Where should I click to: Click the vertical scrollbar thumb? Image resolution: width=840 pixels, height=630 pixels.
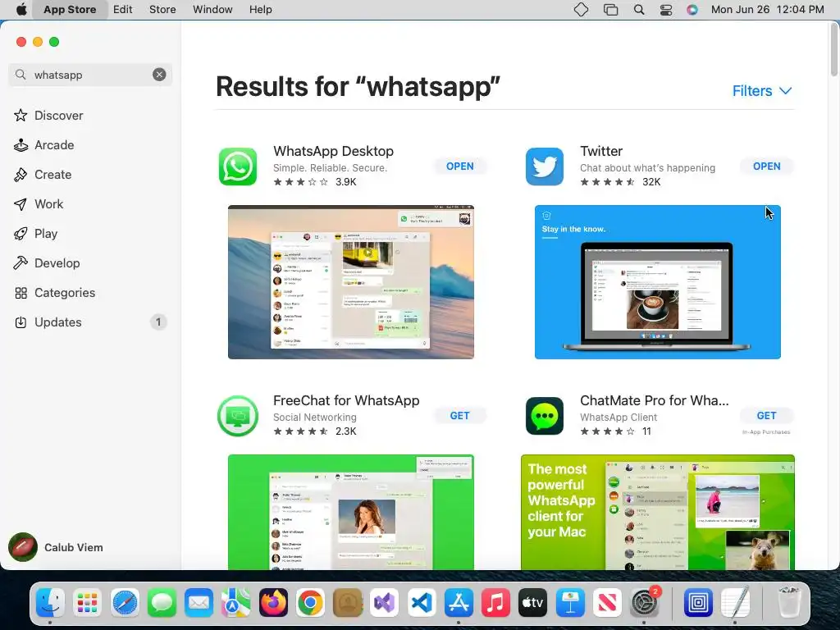tap(833, 49)
